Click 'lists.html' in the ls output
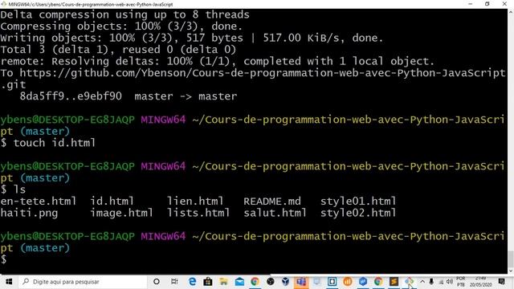Screen dimensions: 514x289 [198, 213]
